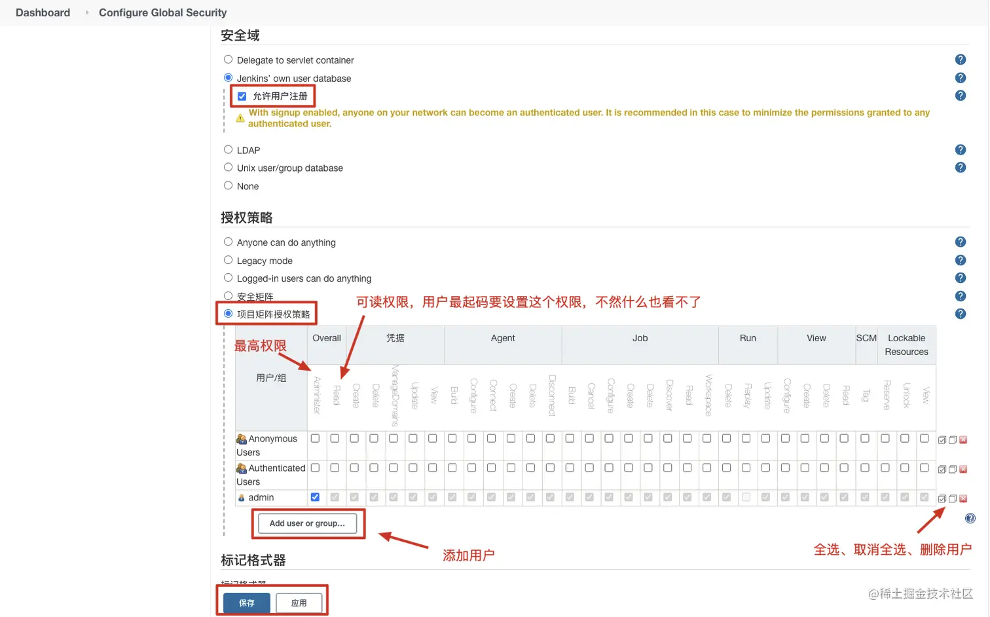990x617 pixels.
Task: Select Logged-in users can do anything
Action: 228,278
